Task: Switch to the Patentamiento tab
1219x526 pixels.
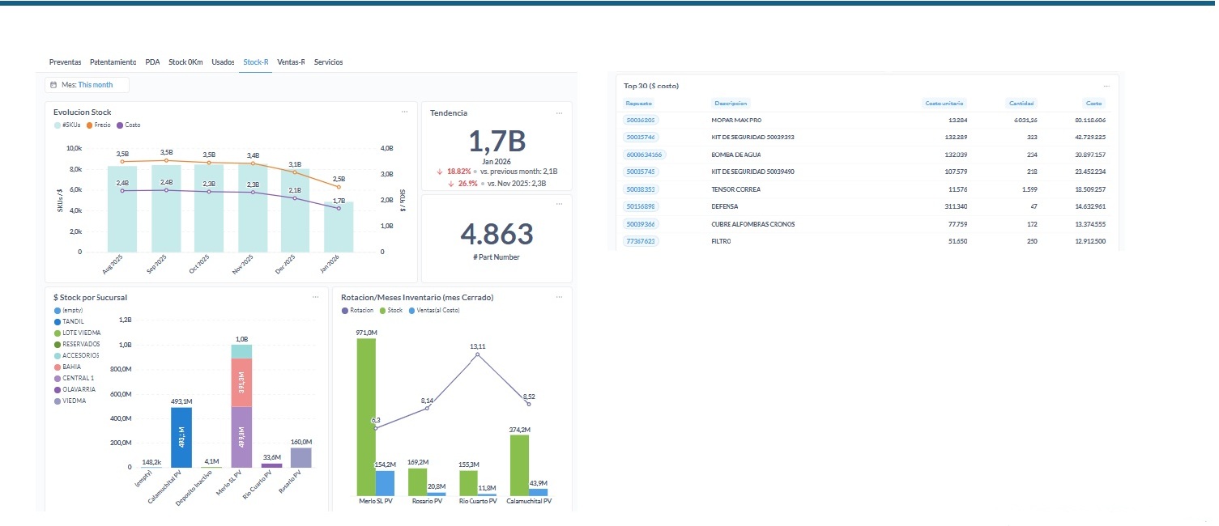Action: (x=113, y=62)
